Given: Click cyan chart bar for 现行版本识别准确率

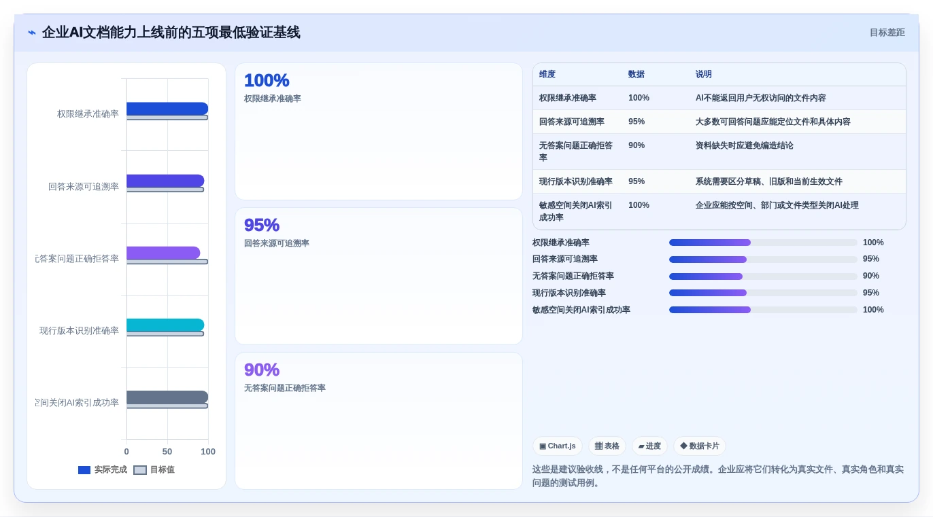Looking at the screenshot, I should pos(165,325).
